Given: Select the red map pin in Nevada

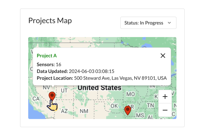Looking at the screenshot, I should 52,96.
